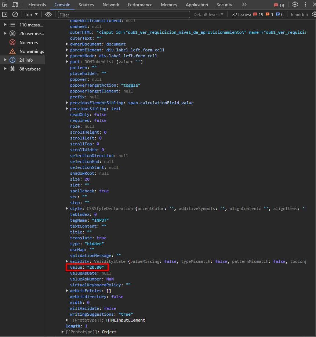Open the Default levels dropdown
316x337 pixels.
coord(208,14)
